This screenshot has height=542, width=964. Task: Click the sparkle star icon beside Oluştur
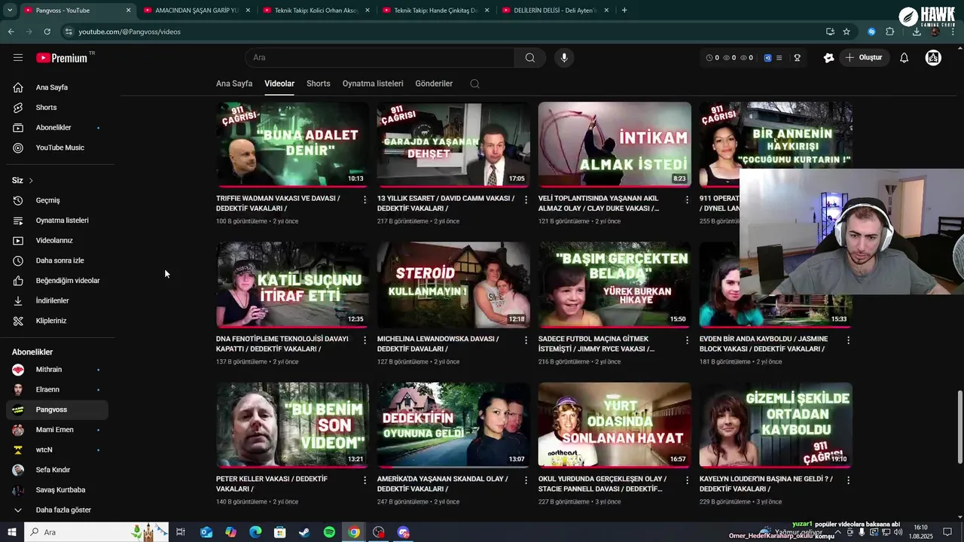(x=828, y=57)
